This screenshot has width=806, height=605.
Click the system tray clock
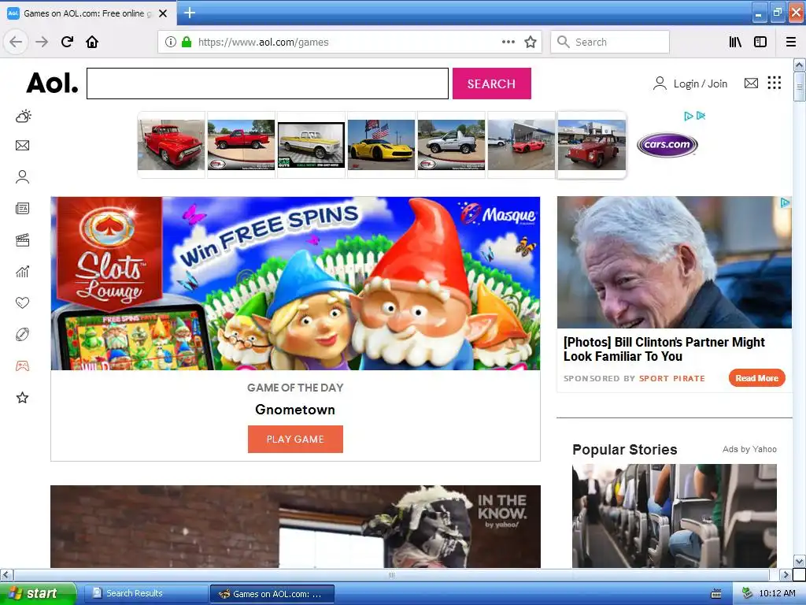777,593
